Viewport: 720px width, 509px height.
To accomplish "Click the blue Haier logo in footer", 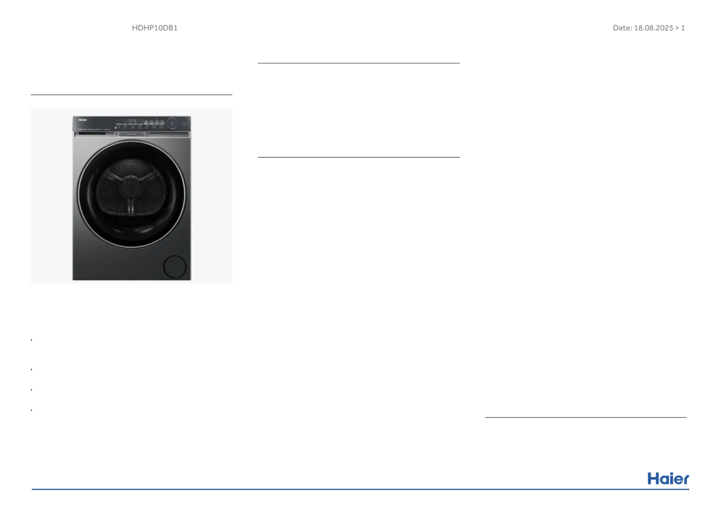I will pyautogui.click(x=668, y=479).
